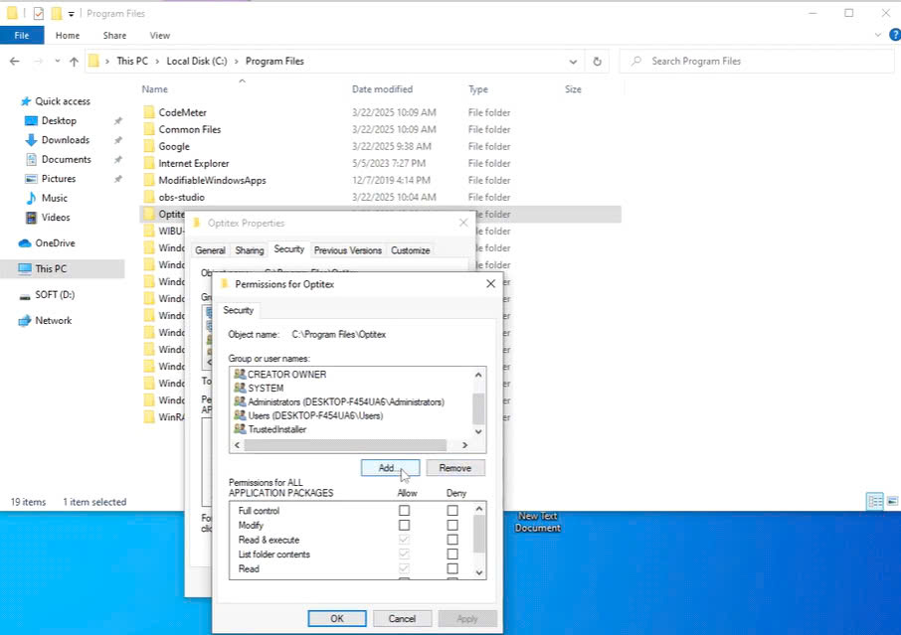Select the Network icon in sidebar
This screenshot has height=635, width=901.
[x=26, y=321]
